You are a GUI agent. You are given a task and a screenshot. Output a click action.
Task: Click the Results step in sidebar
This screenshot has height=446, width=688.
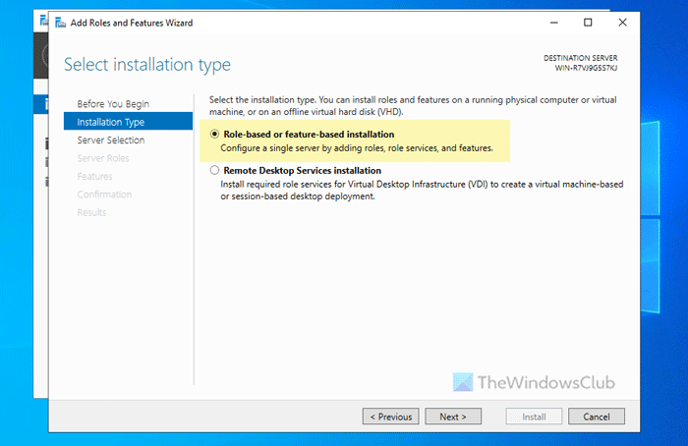coord(91,212)
